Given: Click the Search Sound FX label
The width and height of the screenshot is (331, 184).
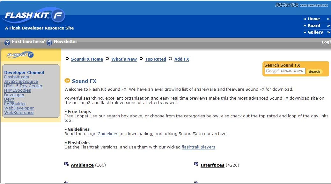Looking at the screenshot, I should pyautogui.click(x=282, y=65).
